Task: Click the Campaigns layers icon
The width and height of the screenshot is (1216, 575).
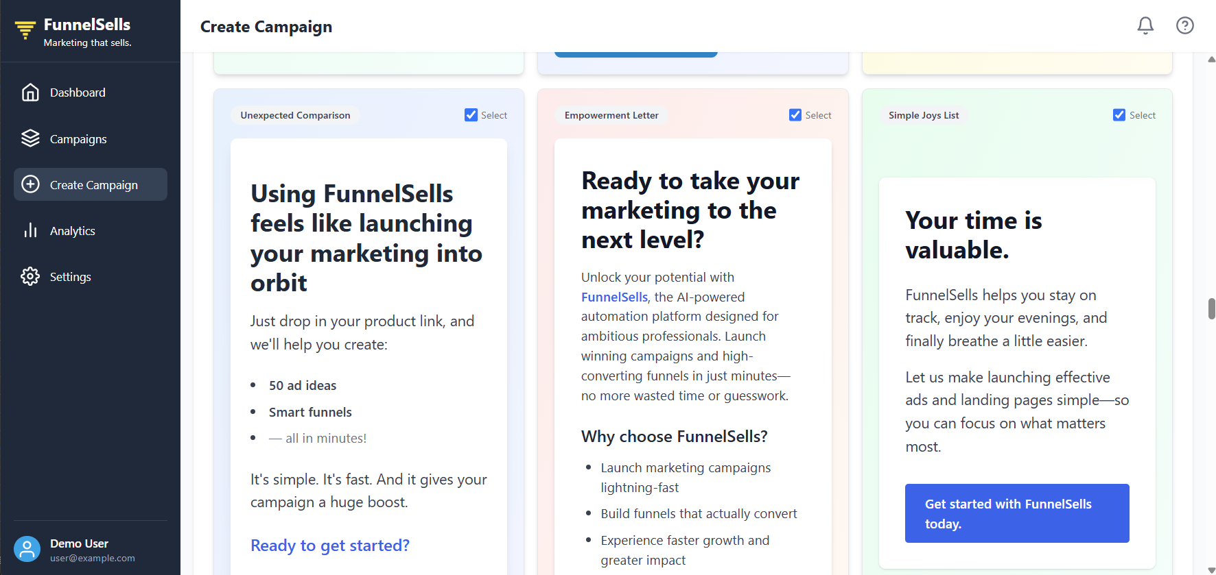Action: (30, 138)
